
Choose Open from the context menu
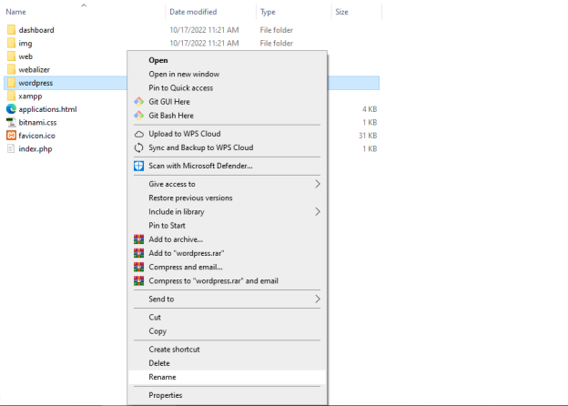pyautogui.click(x=228, y=60)
